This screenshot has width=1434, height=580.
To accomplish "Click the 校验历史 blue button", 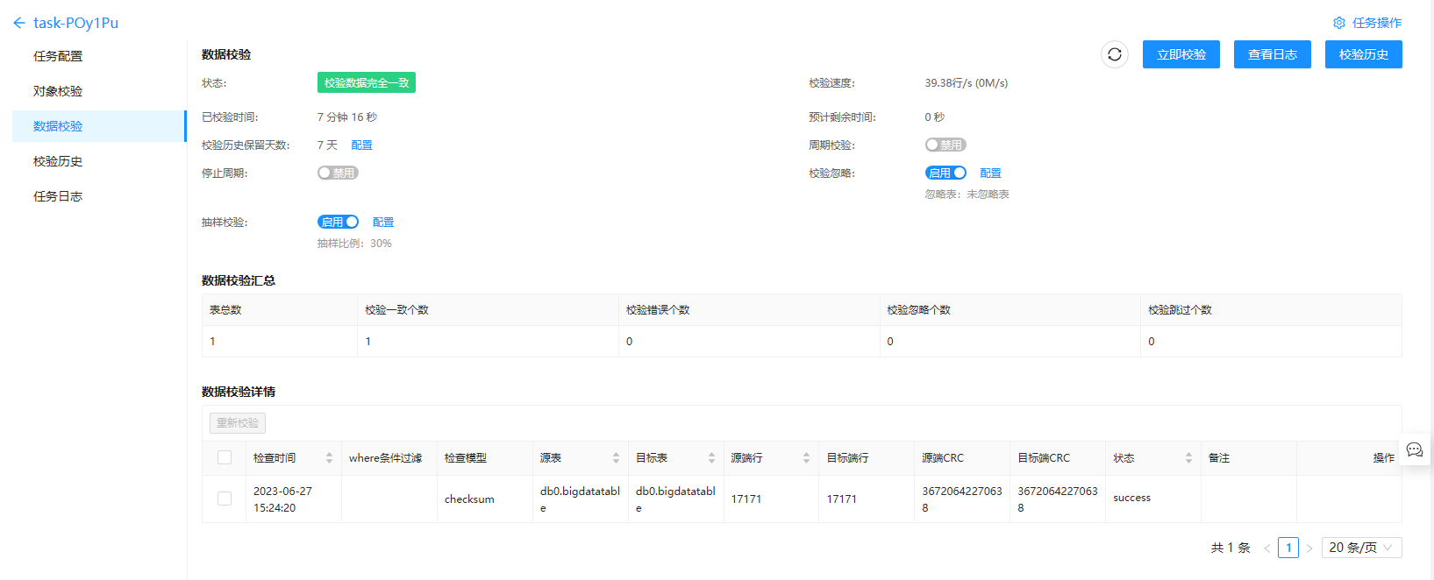I will (x=1363, y=54).
